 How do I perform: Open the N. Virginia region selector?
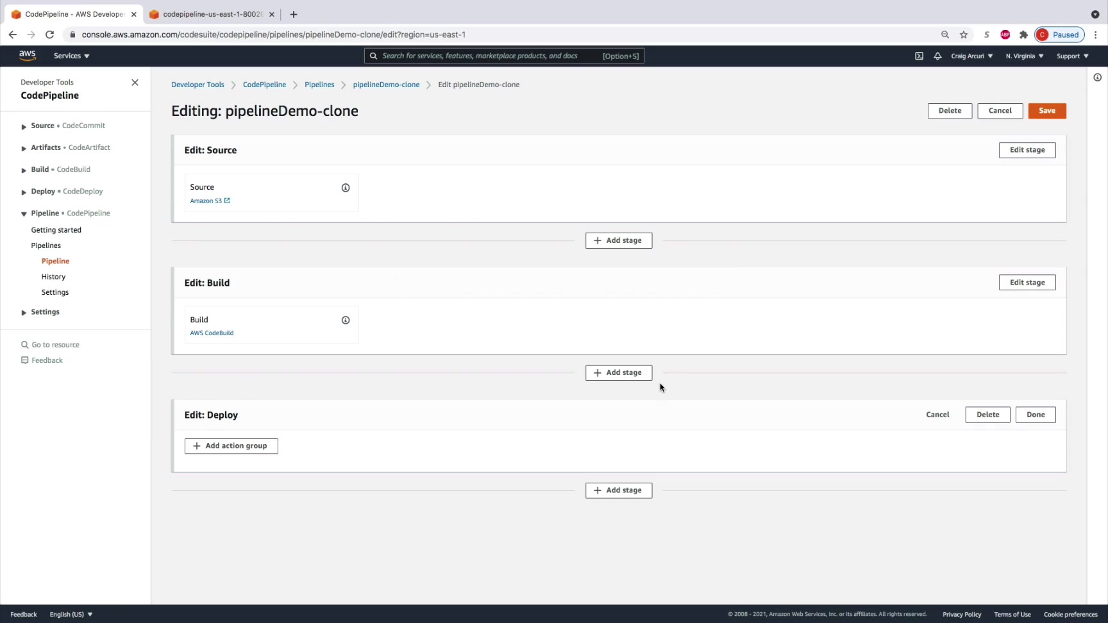1025,56
